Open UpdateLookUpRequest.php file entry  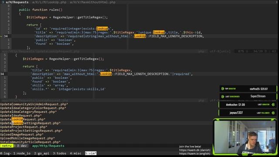[x=23, y=119]
